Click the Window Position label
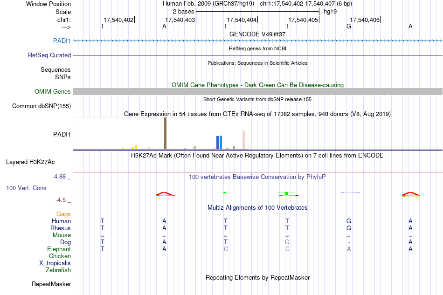Screen dimensions: 443x295 point(48,4)
